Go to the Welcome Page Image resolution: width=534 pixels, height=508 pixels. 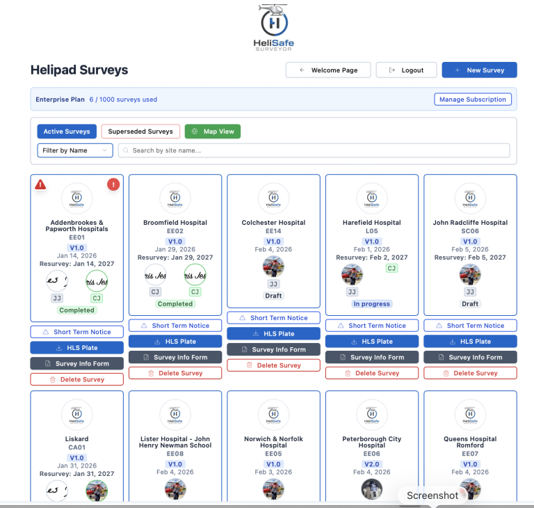[327, 70]
